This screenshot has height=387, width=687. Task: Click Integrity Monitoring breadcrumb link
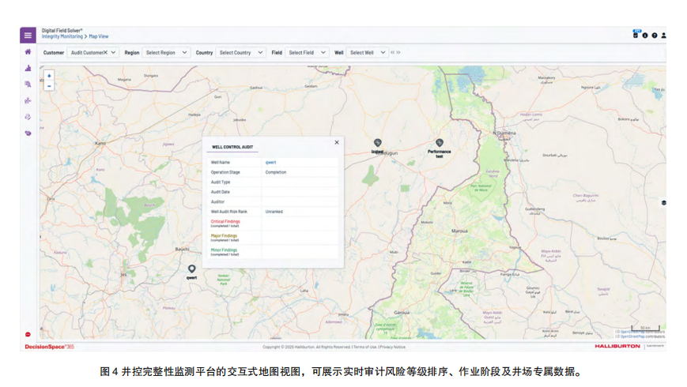63,36
